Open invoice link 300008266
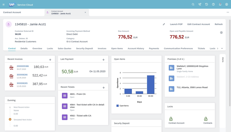The image size is (231, 132). 22,75
